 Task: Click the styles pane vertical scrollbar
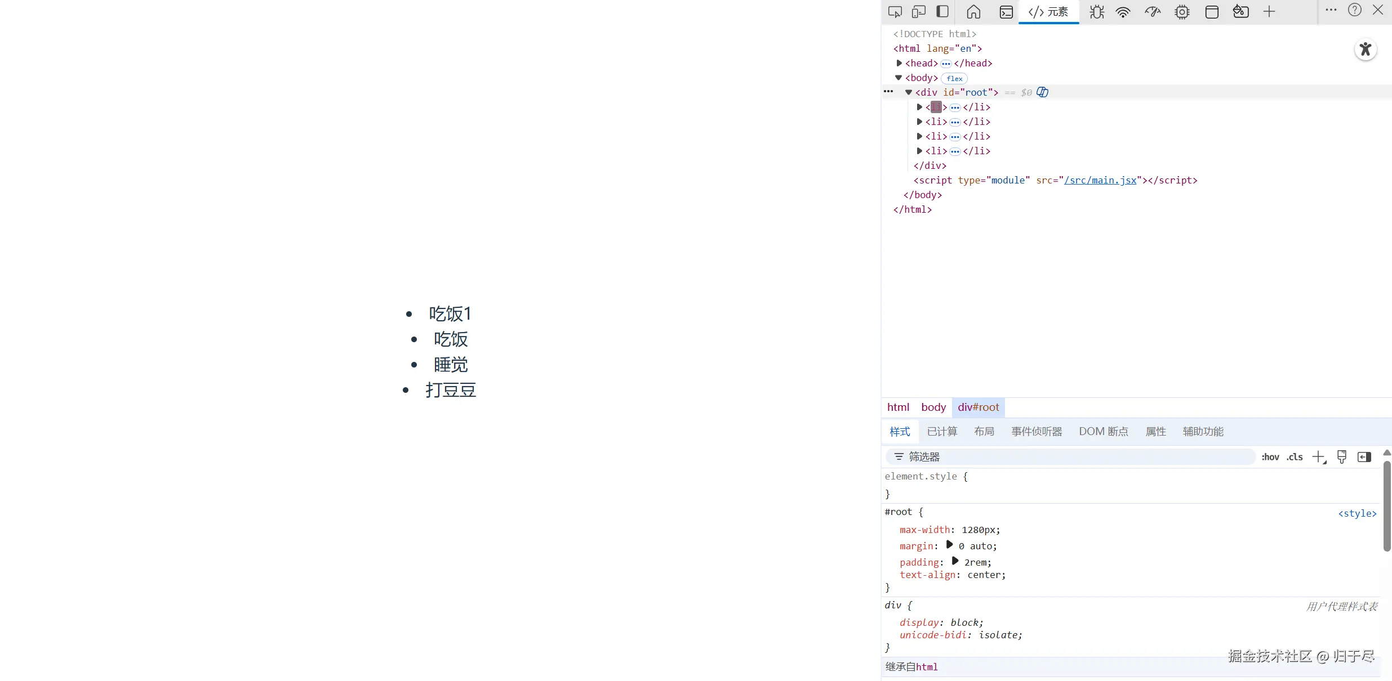[1387, 507]
